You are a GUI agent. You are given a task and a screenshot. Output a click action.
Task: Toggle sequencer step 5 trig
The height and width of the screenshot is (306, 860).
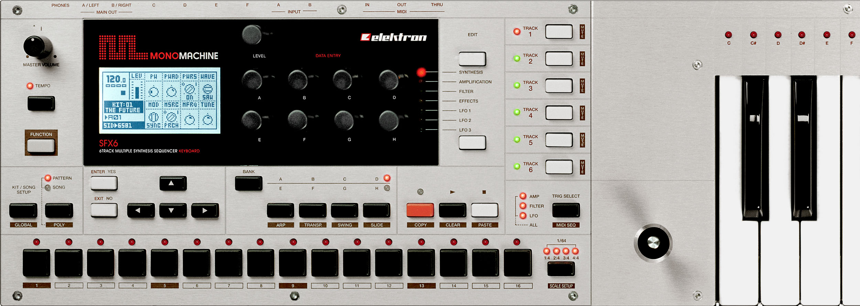coord(164,263)
